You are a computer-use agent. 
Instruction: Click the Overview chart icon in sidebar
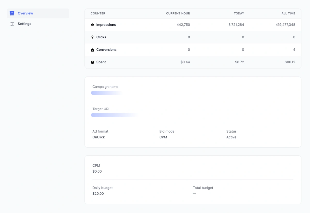(12, 13)
